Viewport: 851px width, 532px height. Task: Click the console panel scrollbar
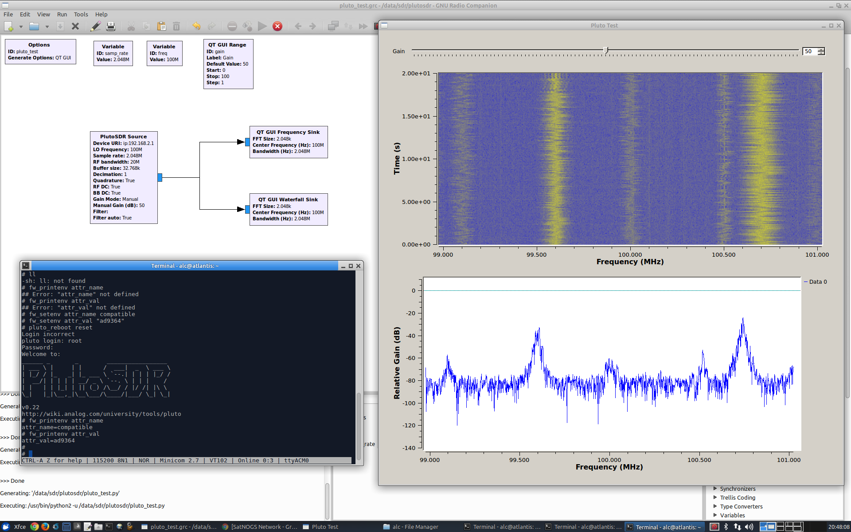coord(327,501)
